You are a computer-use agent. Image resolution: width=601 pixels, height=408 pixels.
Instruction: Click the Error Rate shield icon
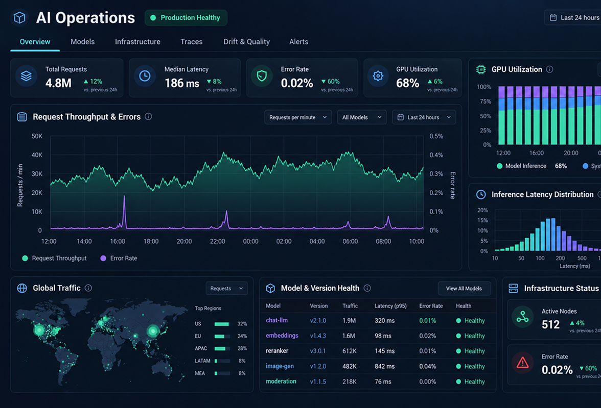click(262, 75)
